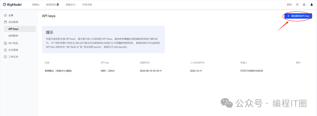Select API keys in sidebar
The height and width of the screenshot is (116, 317).
[x=20, y=29]
